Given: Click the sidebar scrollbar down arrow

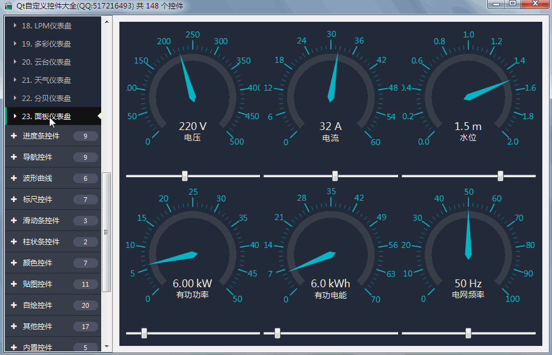Looking at the screenshot, I should (107, 347).
